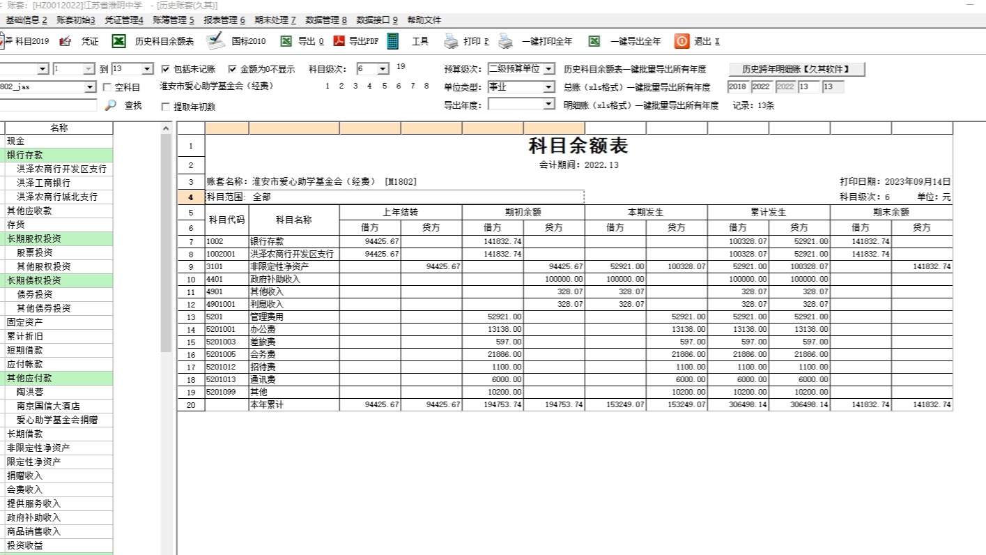Select 其他应付款 in the subject list
The width and height of the screenshot is (986, 555).
[x=59, y=378]
